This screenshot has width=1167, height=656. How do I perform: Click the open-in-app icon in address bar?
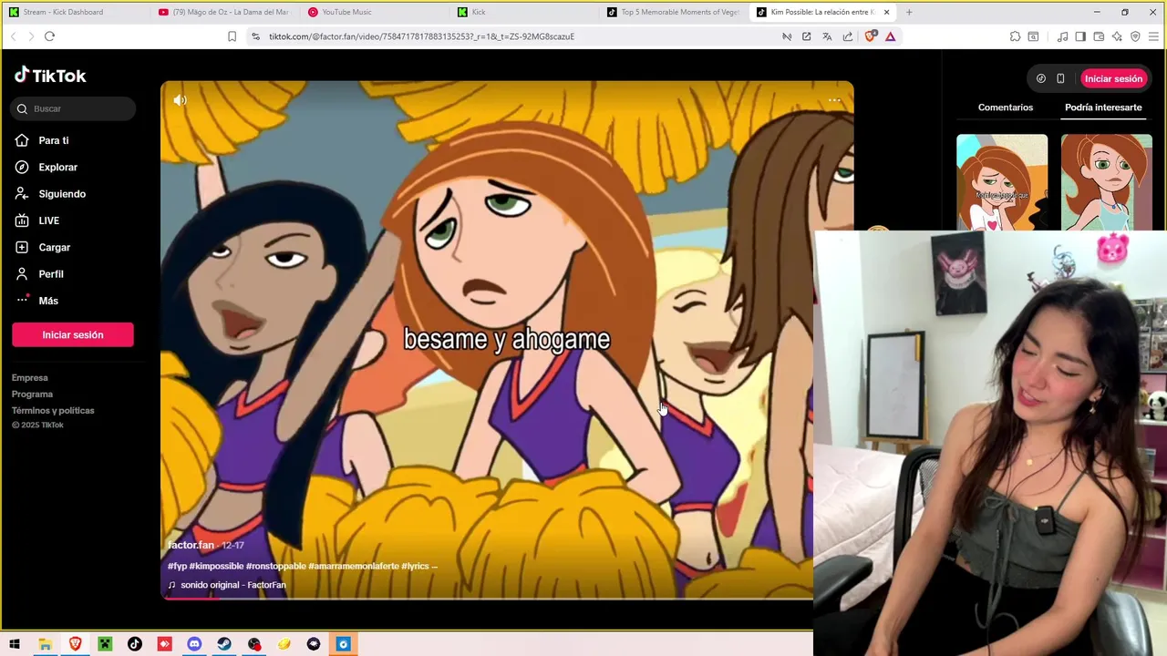click(x=807, y=36)
